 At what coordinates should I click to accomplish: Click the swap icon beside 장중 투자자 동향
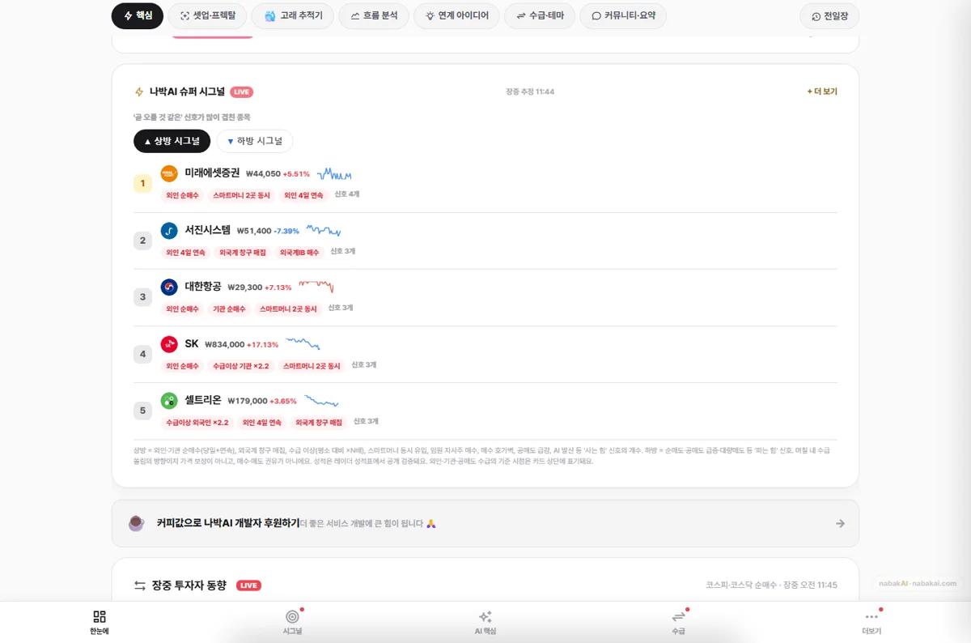click(140, 586)
